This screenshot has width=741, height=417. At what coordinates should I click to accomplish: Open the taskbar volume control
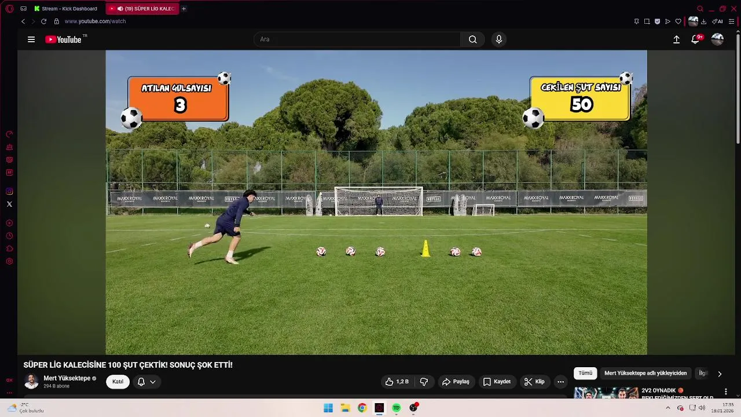[702, 408]
